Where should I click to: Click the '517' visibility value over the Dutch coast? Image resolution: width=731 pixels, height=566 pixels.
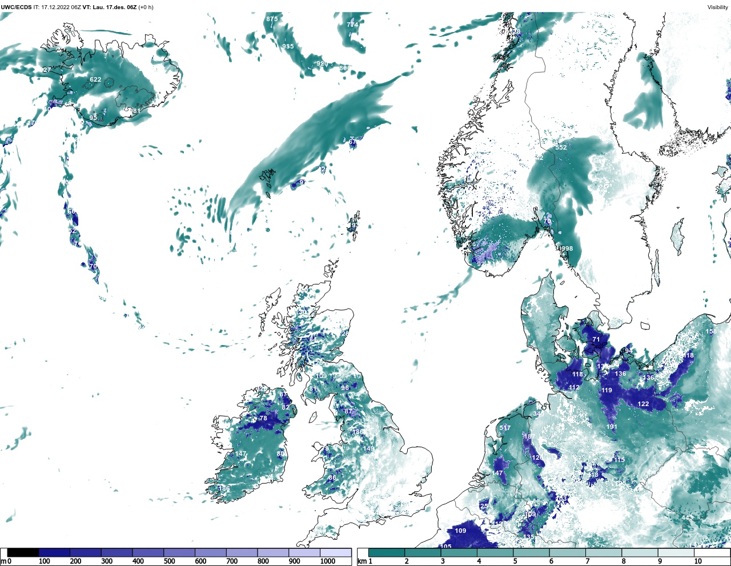505,428
